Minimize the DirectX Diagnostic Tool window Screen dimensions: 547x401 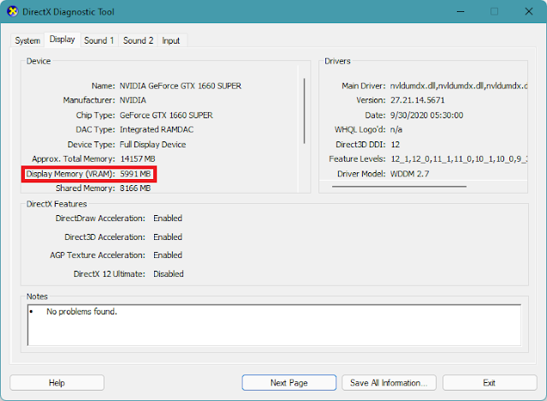tap(461, 11)
